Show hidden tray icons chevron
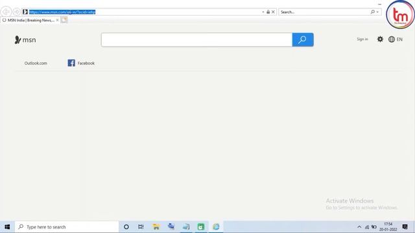 [359, 227]
